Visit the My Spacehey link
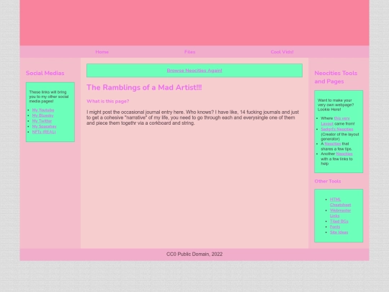The width and height of the screenshot is (389, 292). [x=44, y=126]
